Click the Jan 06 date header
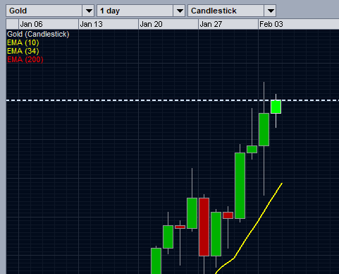Image resolution: width=339 pixels, height=274 pixels. 49,24
